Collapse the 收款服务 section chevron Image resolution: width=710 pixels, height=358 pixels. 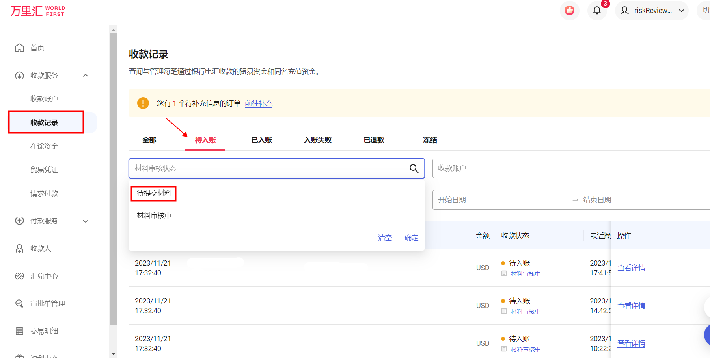(86, 75)
